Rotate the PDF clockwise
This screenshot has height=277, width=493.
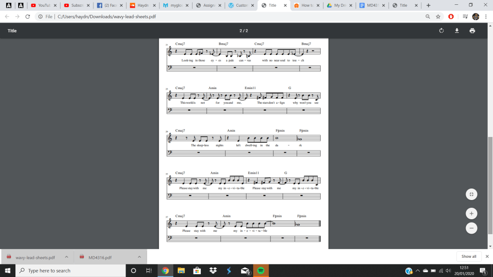[x=441, y=31]
